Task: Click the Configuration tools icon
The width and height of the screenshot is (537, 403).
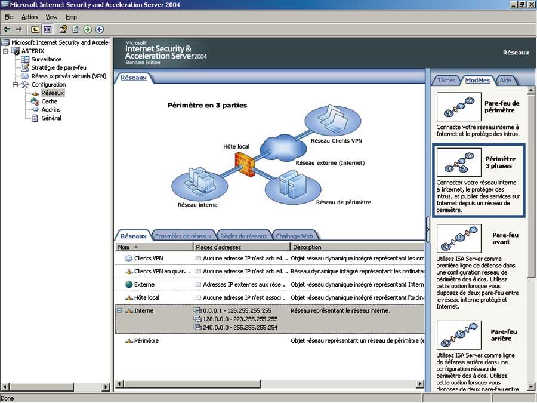Action: pyautogui.click(x=25, y=84)
